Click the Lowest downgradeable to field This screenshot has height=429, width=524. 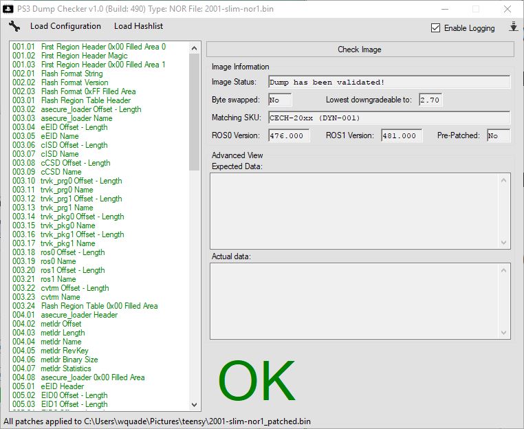pyautogui.click(x=430, y=100)
